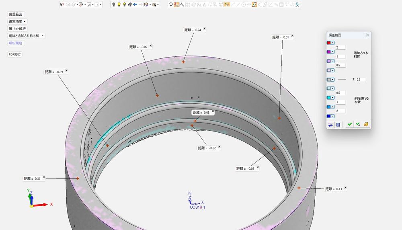Choose the window selection tool icon

pos(89,4)
